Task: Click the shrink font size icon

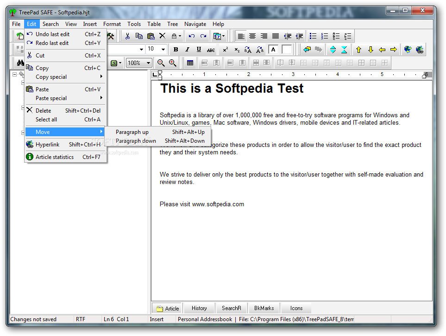Action: point(260,50)
